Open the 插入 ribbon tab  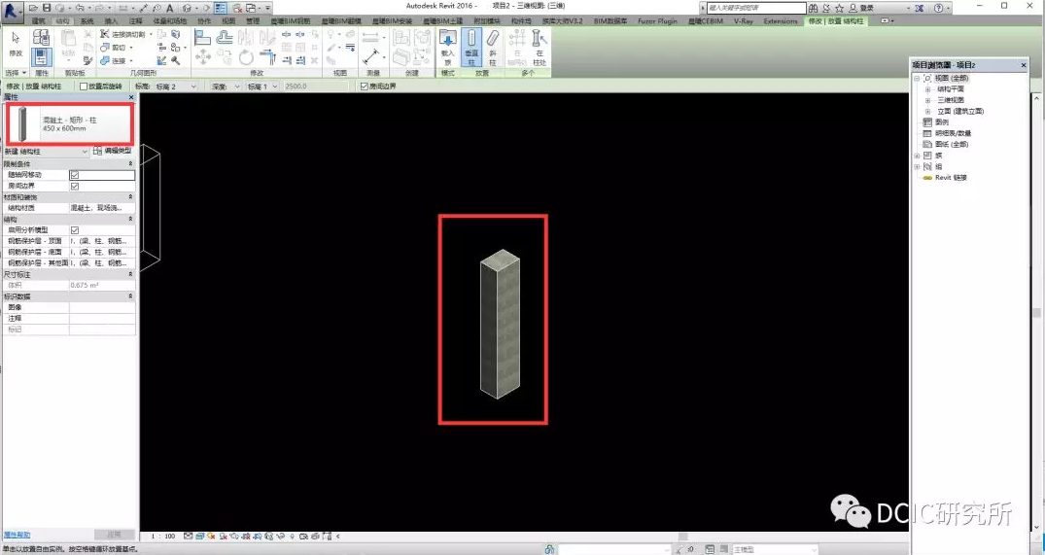pos(111,21)
